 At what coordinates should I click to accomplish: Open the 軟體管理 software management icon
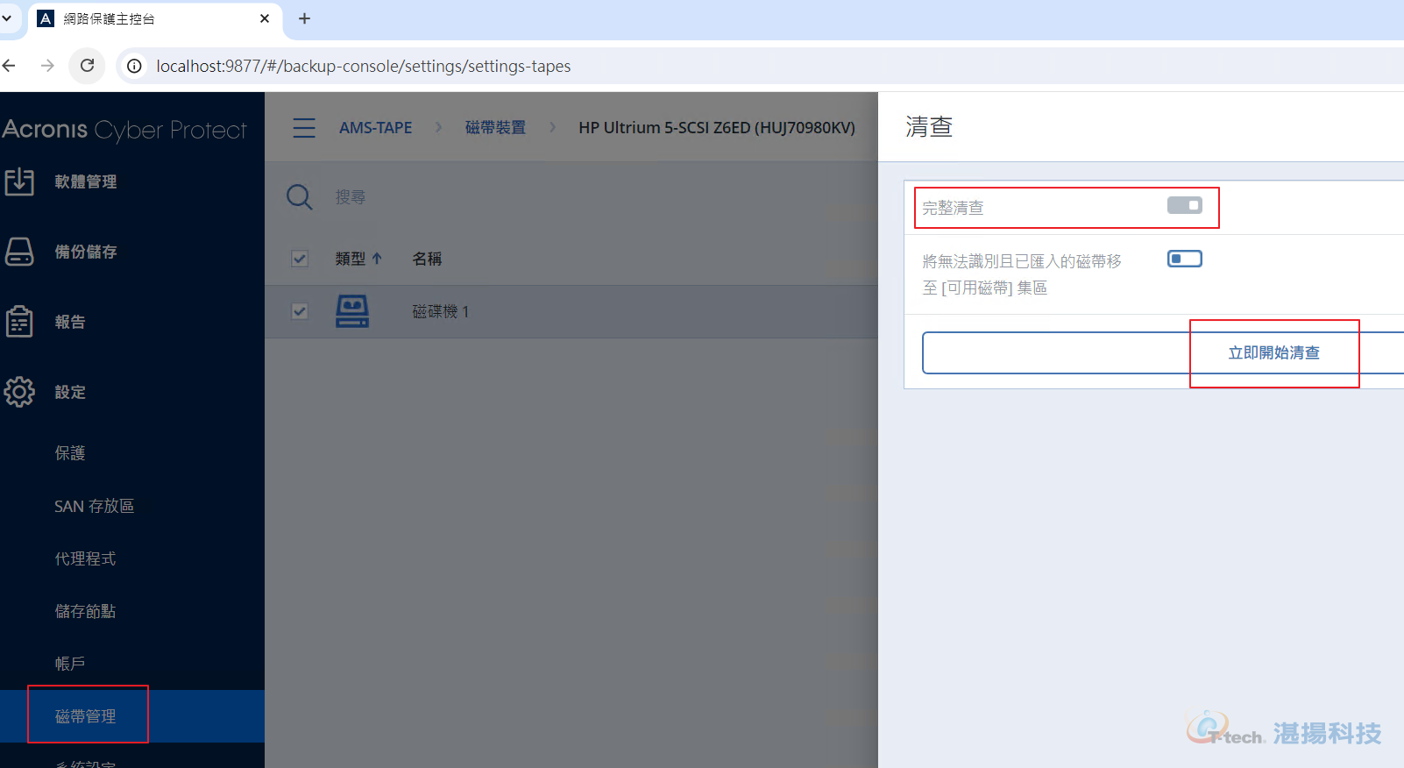click(x=19, y=181)
